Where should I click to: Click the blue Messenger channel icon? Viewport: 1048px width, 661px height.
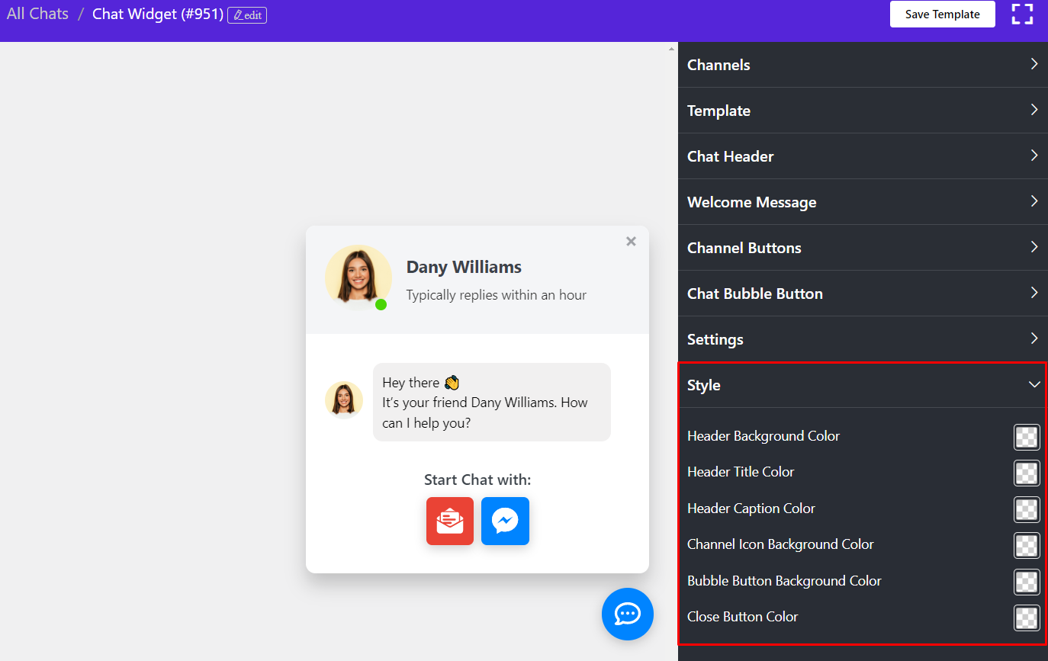505,521
